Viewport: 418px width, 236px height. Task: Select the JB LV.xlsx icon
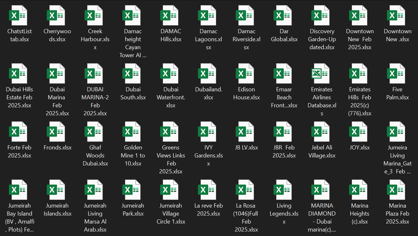click(246, 132)
